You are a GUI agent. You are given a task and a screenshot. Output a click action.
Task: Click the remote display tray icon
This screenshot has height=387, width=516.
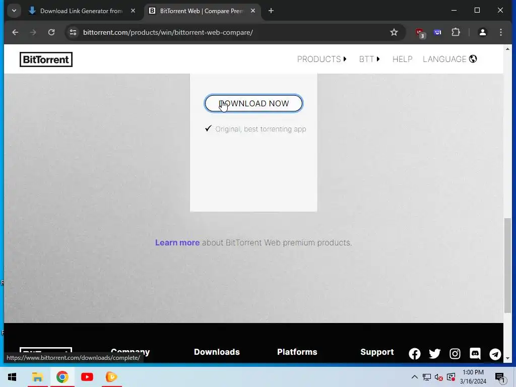click(x=451, y=377)
